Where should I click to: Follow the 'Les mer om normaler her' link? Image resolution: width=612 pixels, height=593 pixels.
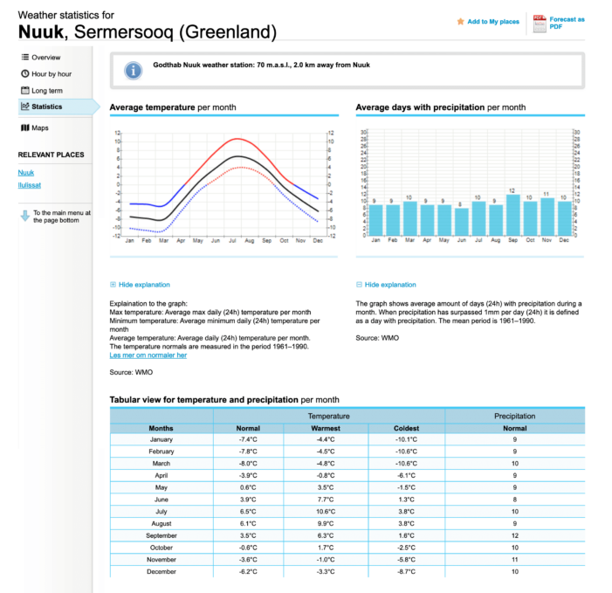pos(148,355)
